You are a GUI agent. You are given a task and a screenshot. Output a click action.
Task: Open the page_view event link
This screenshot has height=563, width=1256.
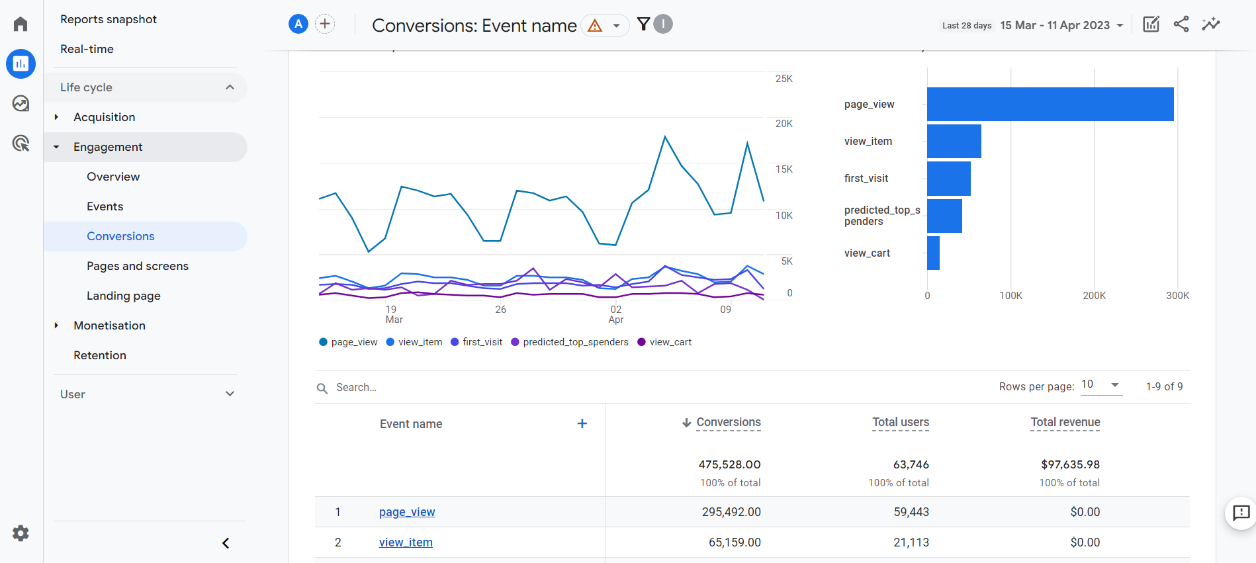click(407, 512)
